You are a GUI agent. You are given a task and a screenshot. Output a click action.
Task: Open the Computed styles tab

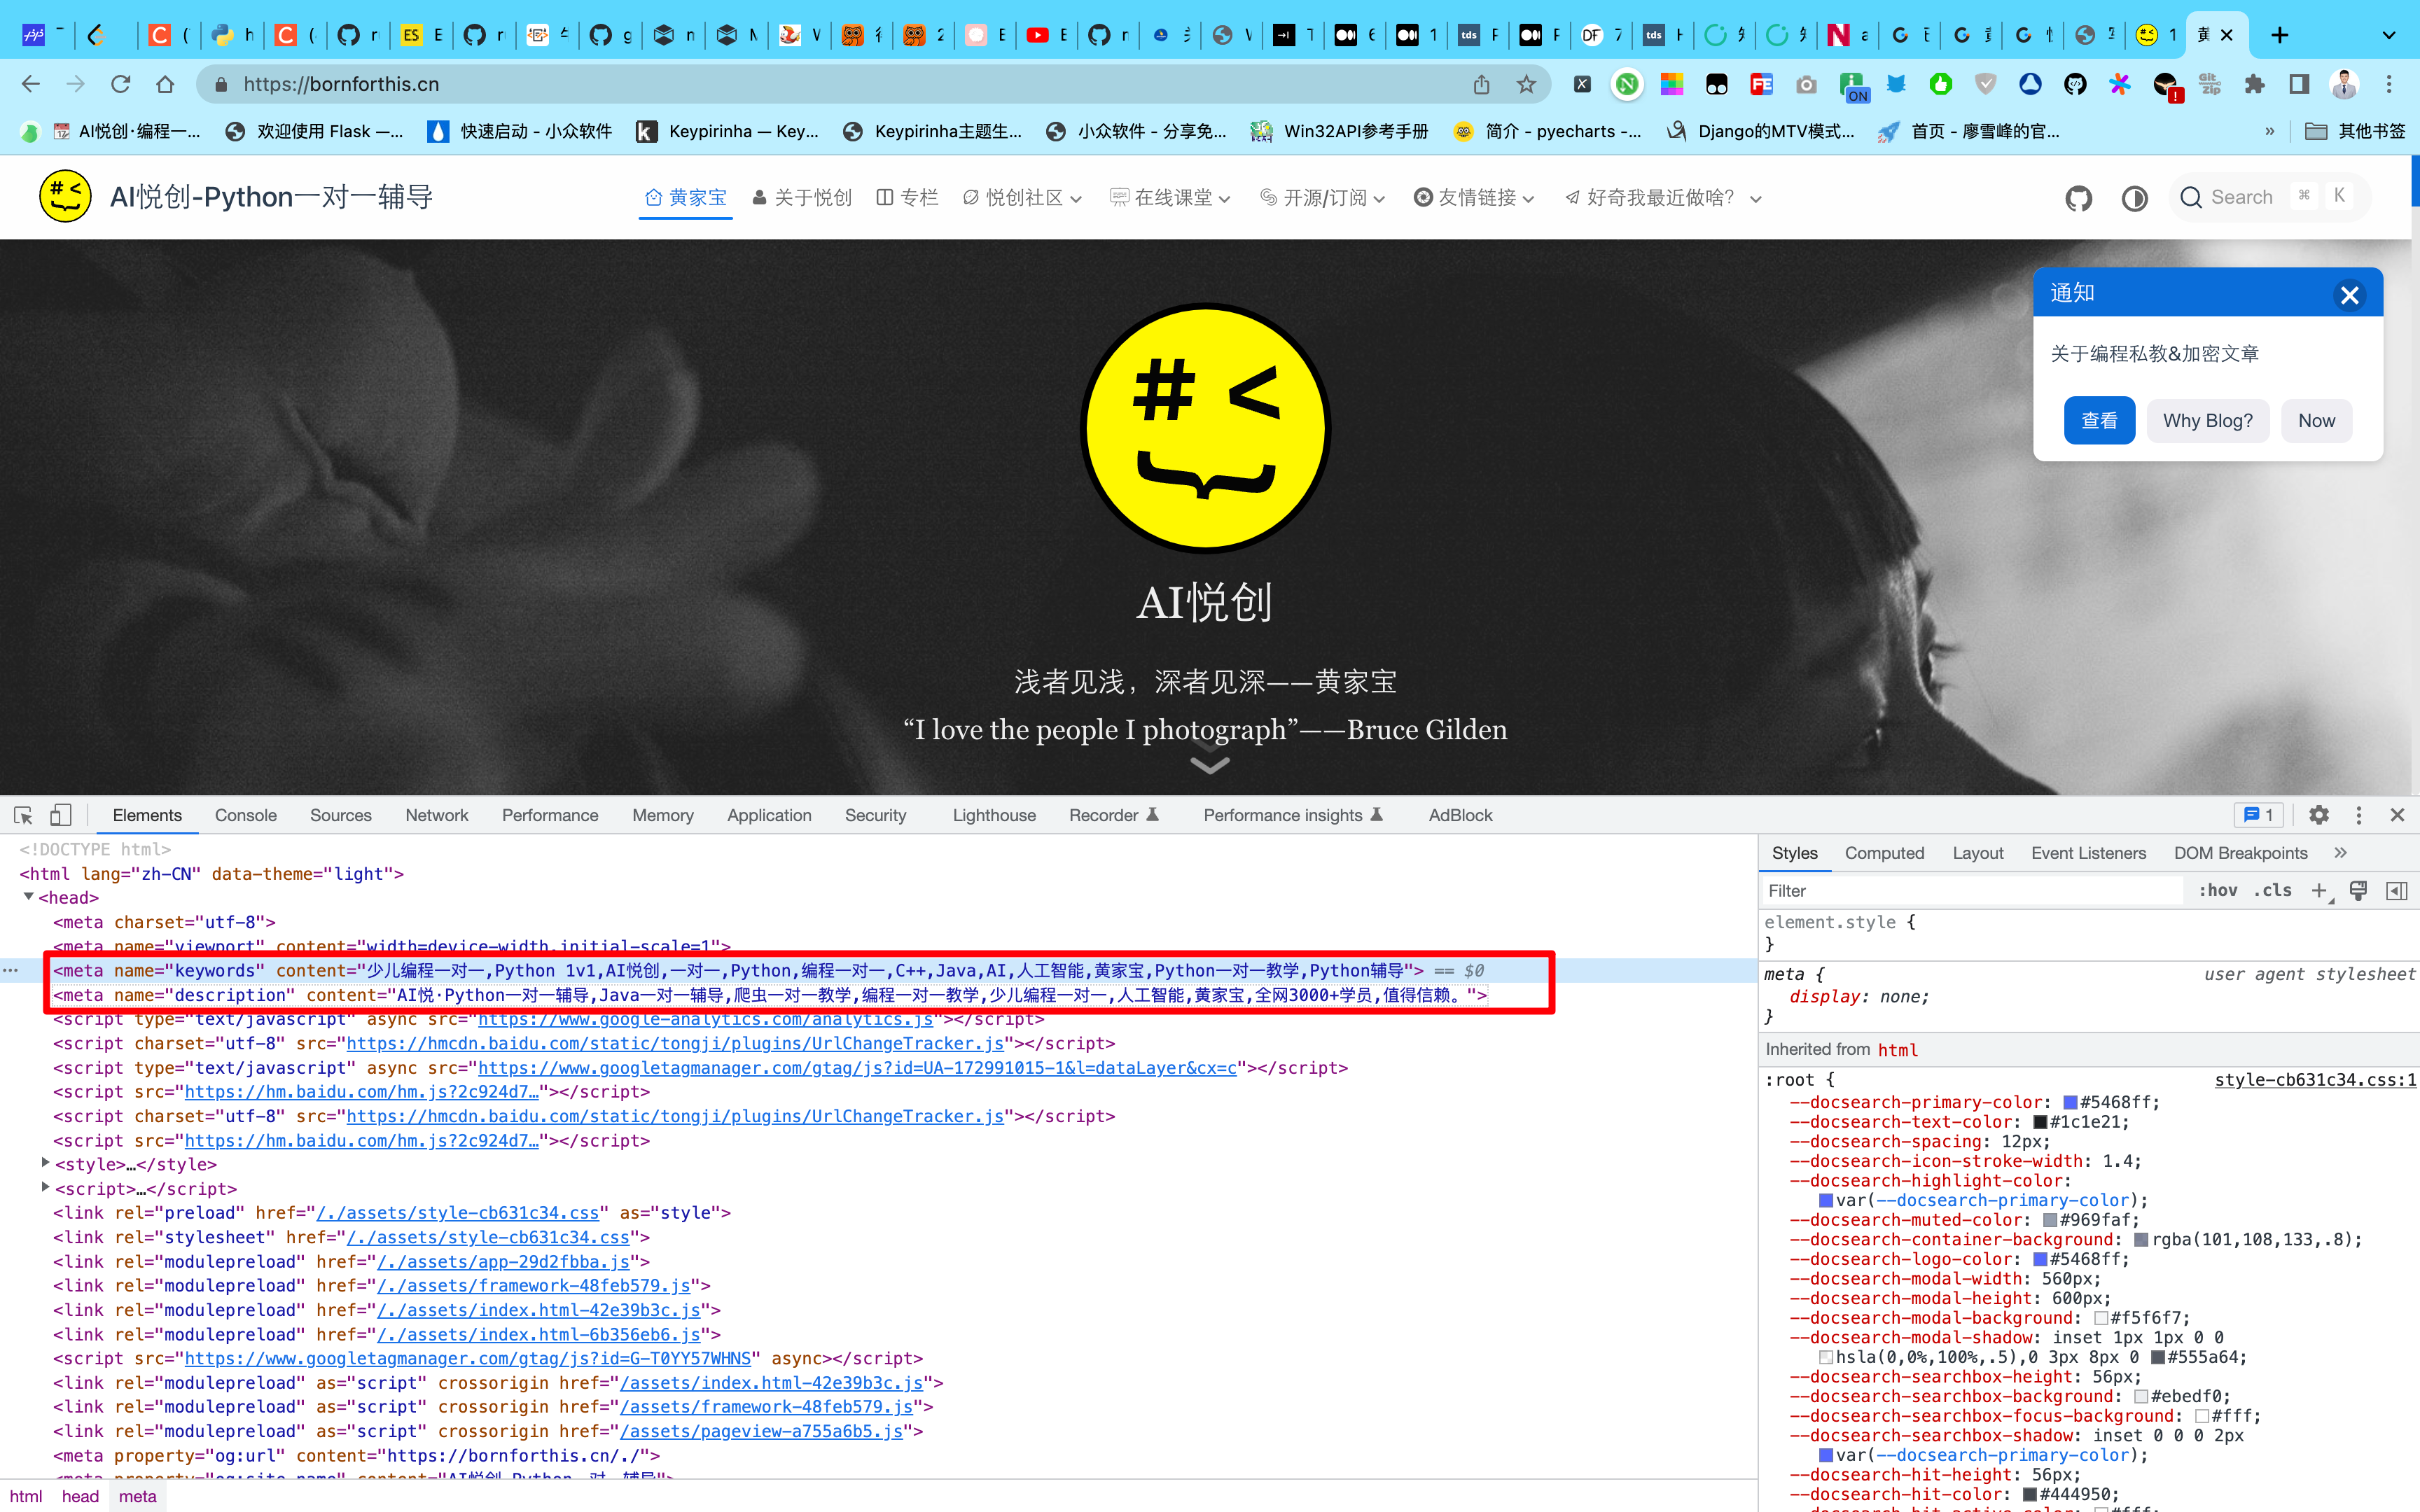coord(1884,853)
